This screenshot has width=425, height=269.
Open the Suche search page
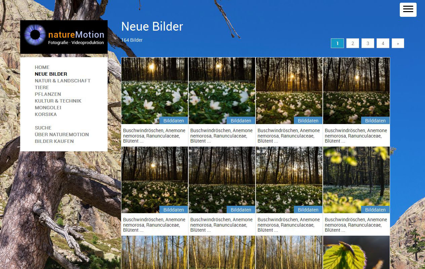(43, 128)
